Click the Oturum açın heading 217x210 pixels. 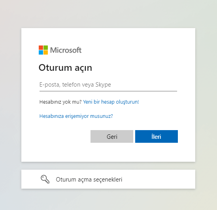(x=65, y=68)
